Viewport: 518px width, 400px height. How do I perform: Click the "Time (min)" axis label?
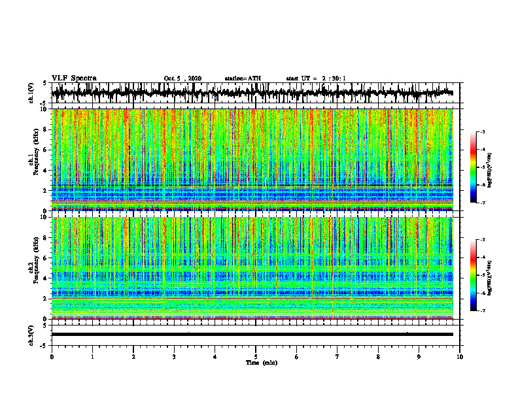[x=262, y=363]
